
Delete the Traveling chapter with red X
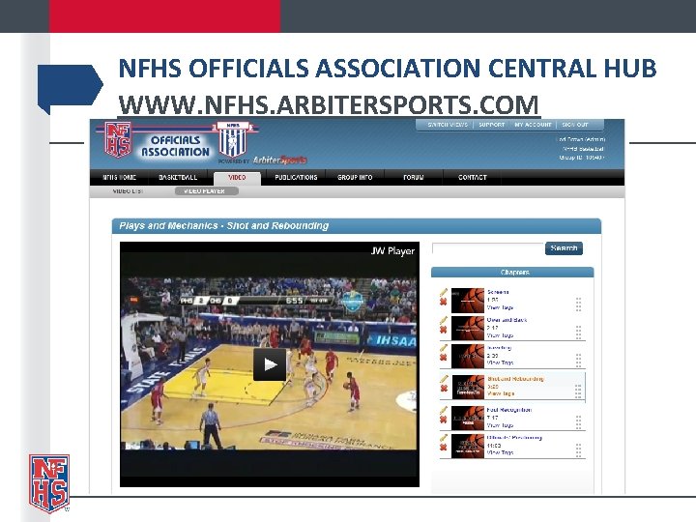(x=443, y=358)
